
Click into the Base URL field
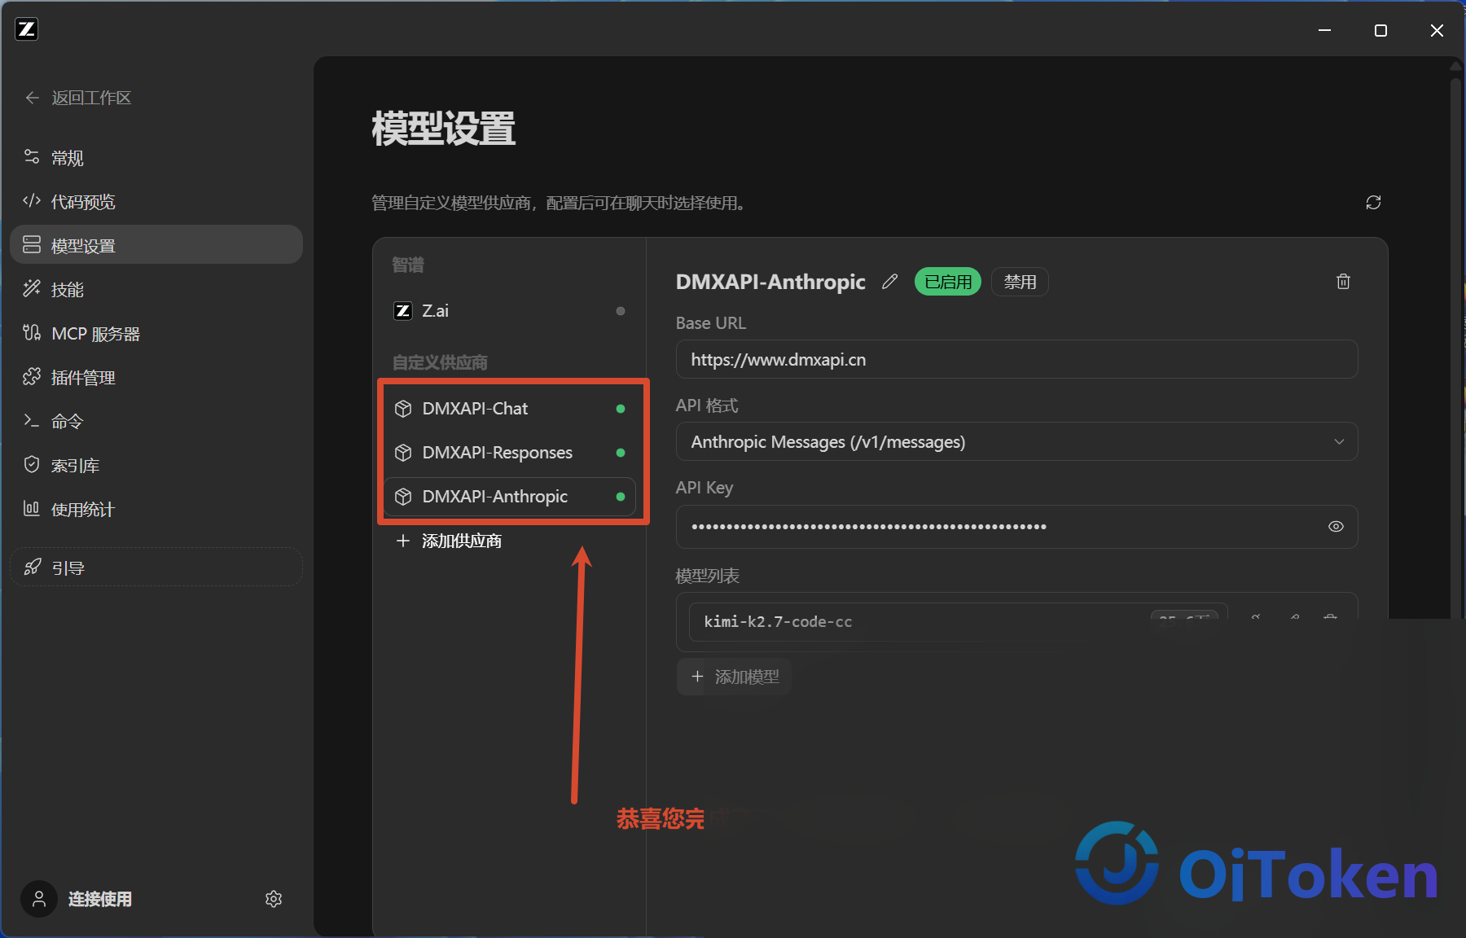1016,360
